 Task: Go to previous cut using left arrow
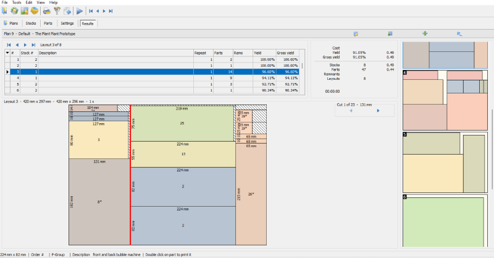tap(350, 111)
